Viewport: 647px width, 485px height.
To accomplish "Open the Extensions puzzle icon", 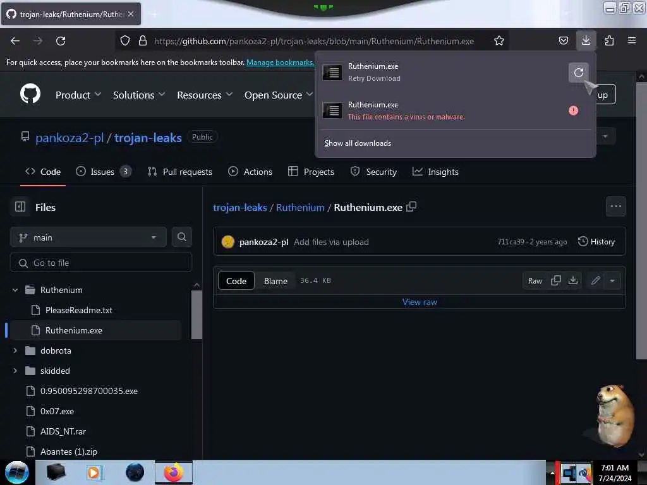I will pyautogui.click(x=609, y=40).
